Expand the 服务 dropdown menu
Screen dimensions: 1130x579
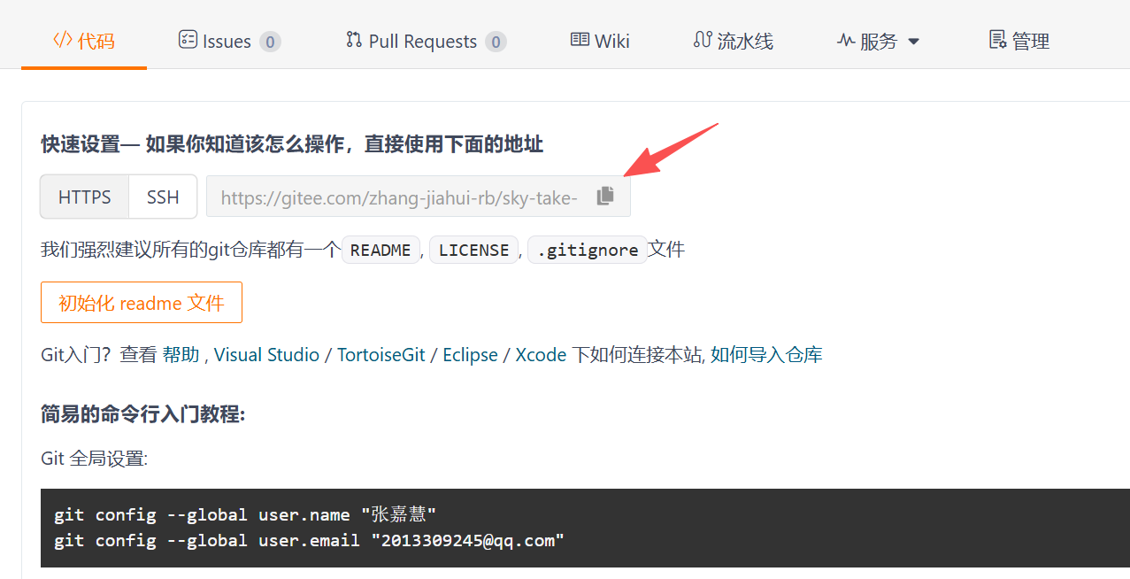[x=878, y=41]
